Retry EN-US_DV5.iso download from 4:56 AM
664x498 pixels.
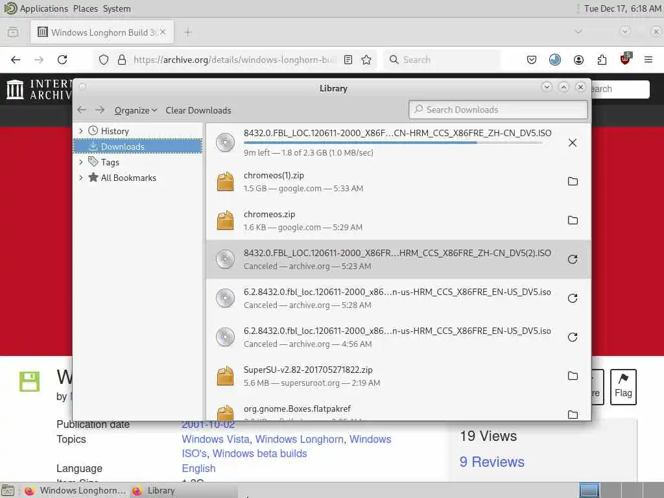click(572, 337)
